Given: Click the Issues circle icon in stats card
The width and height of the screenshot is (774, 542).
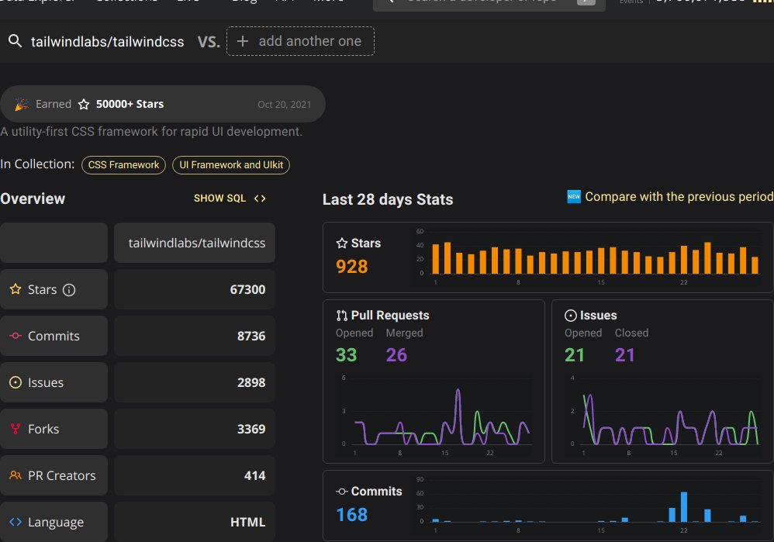Looking at the screenshot, I should coord(571,316).
